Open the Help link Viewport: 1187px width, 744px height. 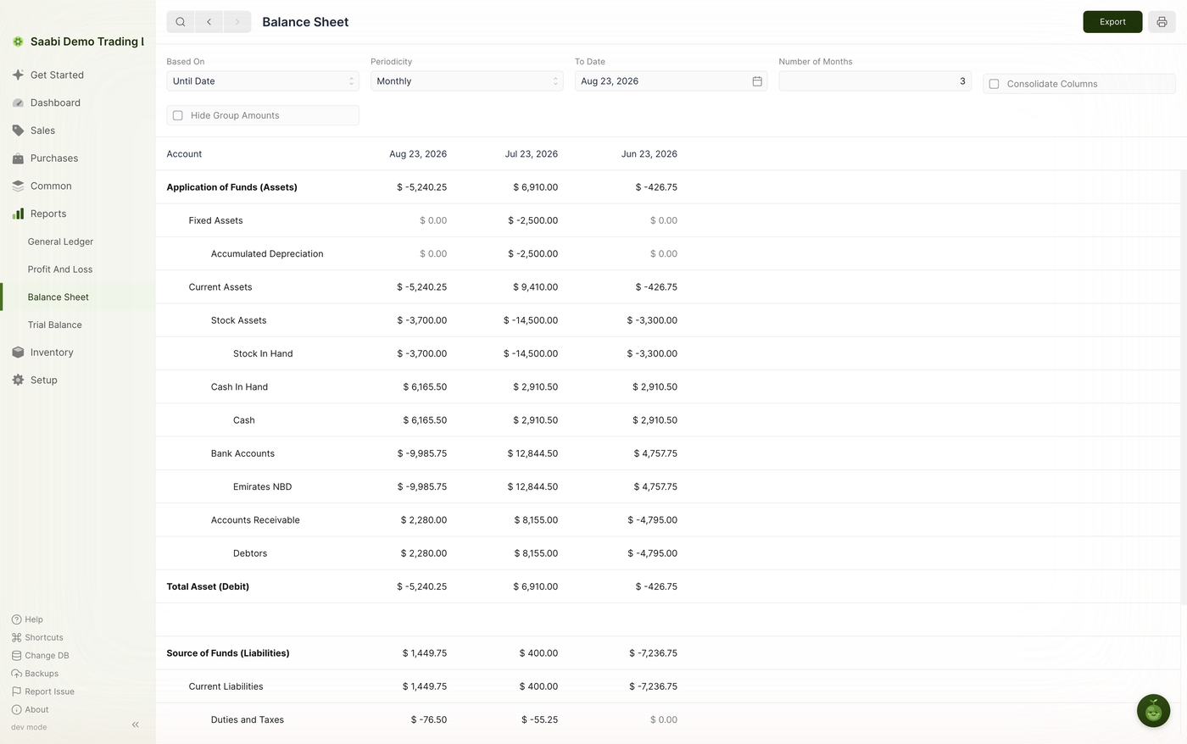(x=27, y=619)
